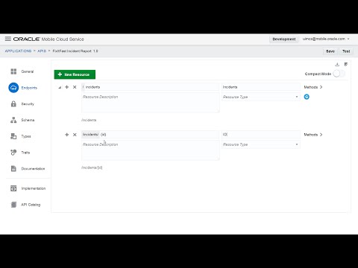
Task: Delete the incidents resource
Action: [x=75, y=87]
